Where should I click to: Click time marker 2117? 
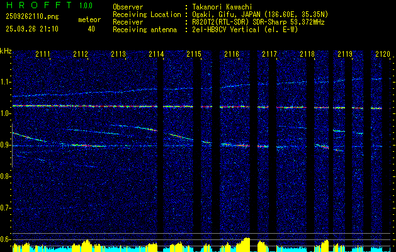pyautogui.click(x=269, y=54)
